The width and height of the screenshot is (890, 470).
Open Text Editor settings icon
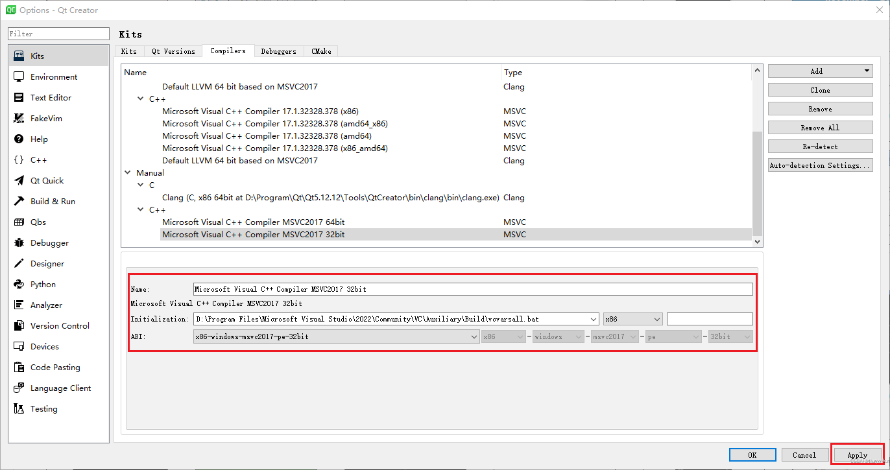point(19,97)
